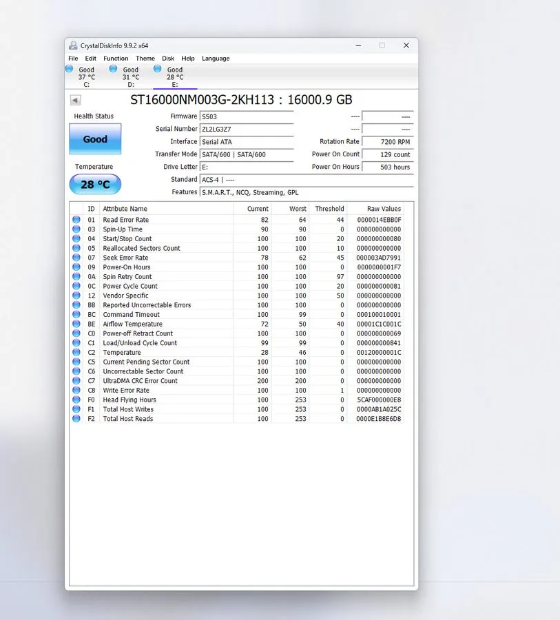The height and width of the screenshot is (620, 560).
Task: Click the Good health status button
Action: click(x=95, y=139)
